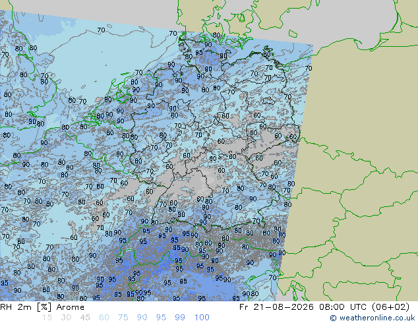The height and width of the screenshot is (323, 418).
Task: Click legend value 95
Action: [161, 318]
